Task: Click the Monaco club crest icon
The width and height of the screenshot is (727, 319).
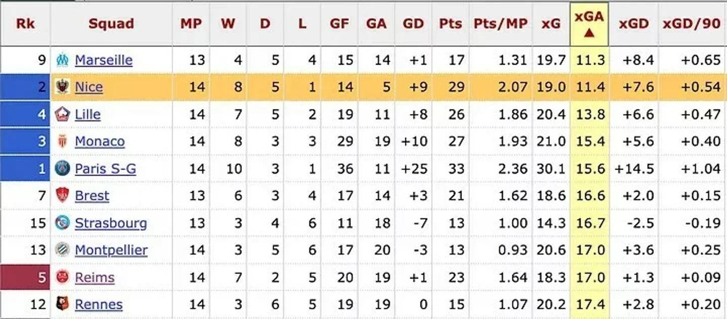Action: point(62,141)
